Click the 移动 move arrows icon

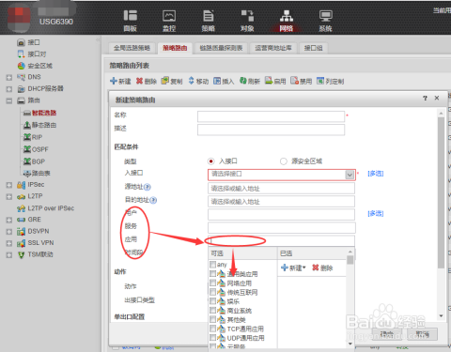point(191,81)
